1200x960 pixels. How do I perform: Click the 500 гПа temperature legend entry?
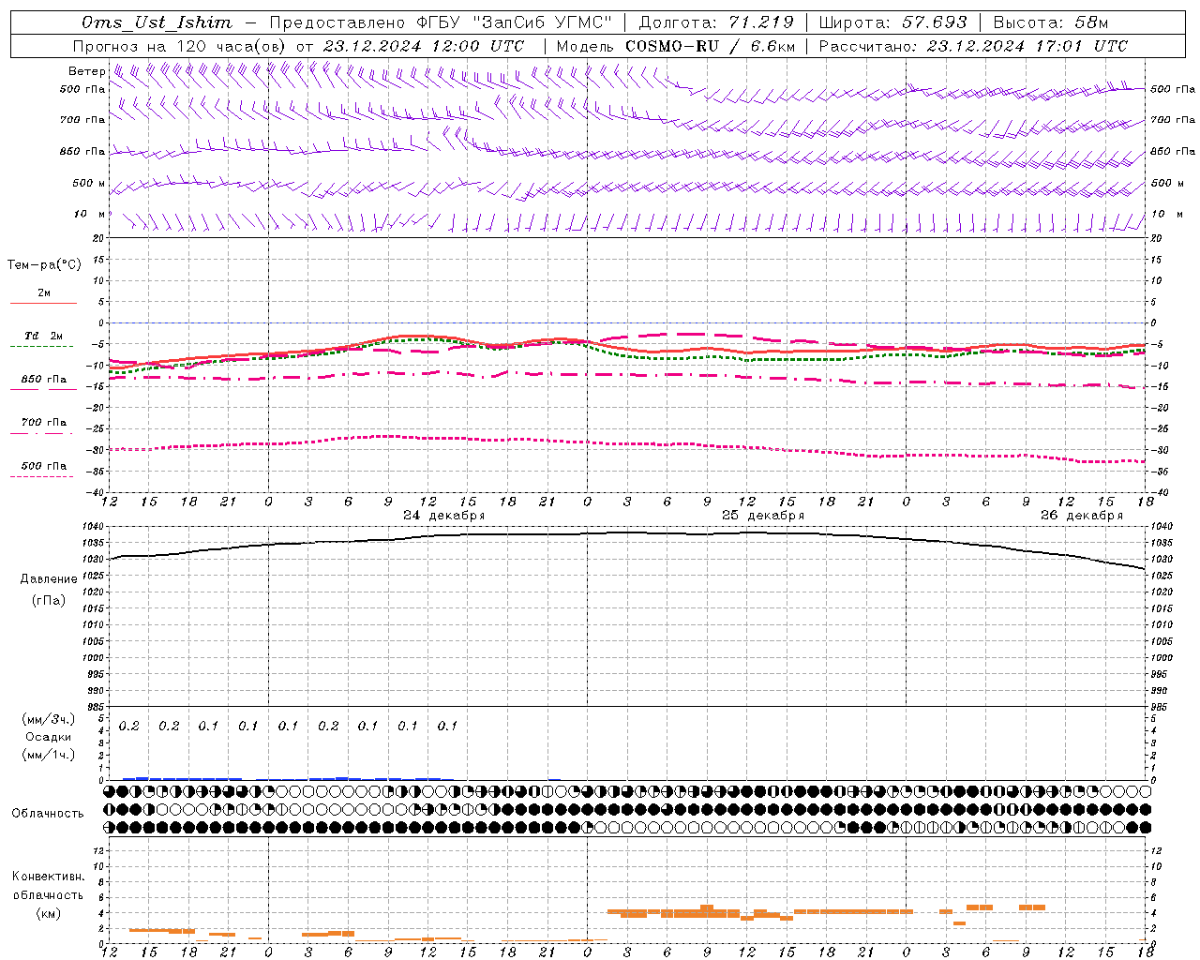[44, 466]
